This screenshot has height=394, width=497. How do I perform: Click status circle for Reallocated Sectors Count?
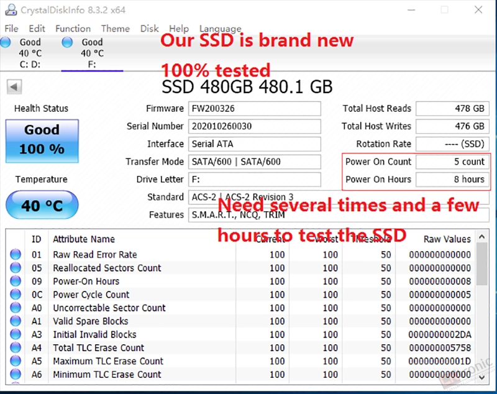16,267
